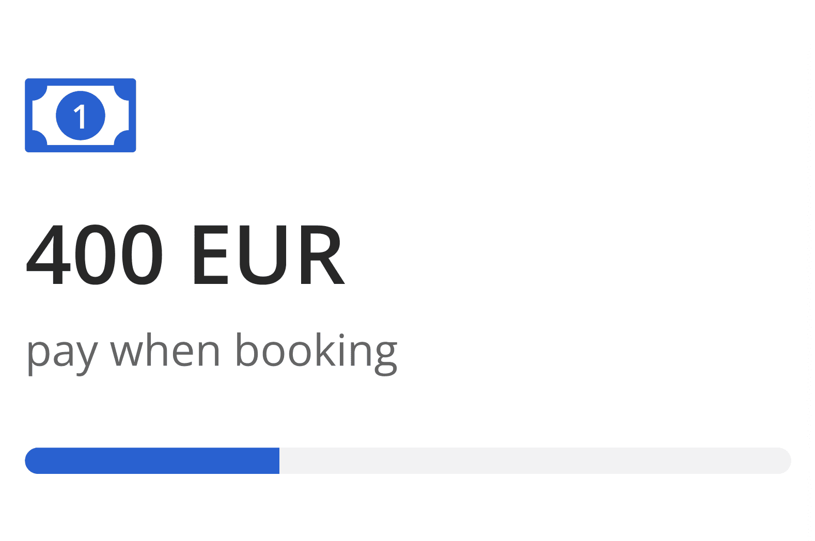Click the blue border of the money icon
Viewport: 815px width, 541px height.
[x=81, y=82]
